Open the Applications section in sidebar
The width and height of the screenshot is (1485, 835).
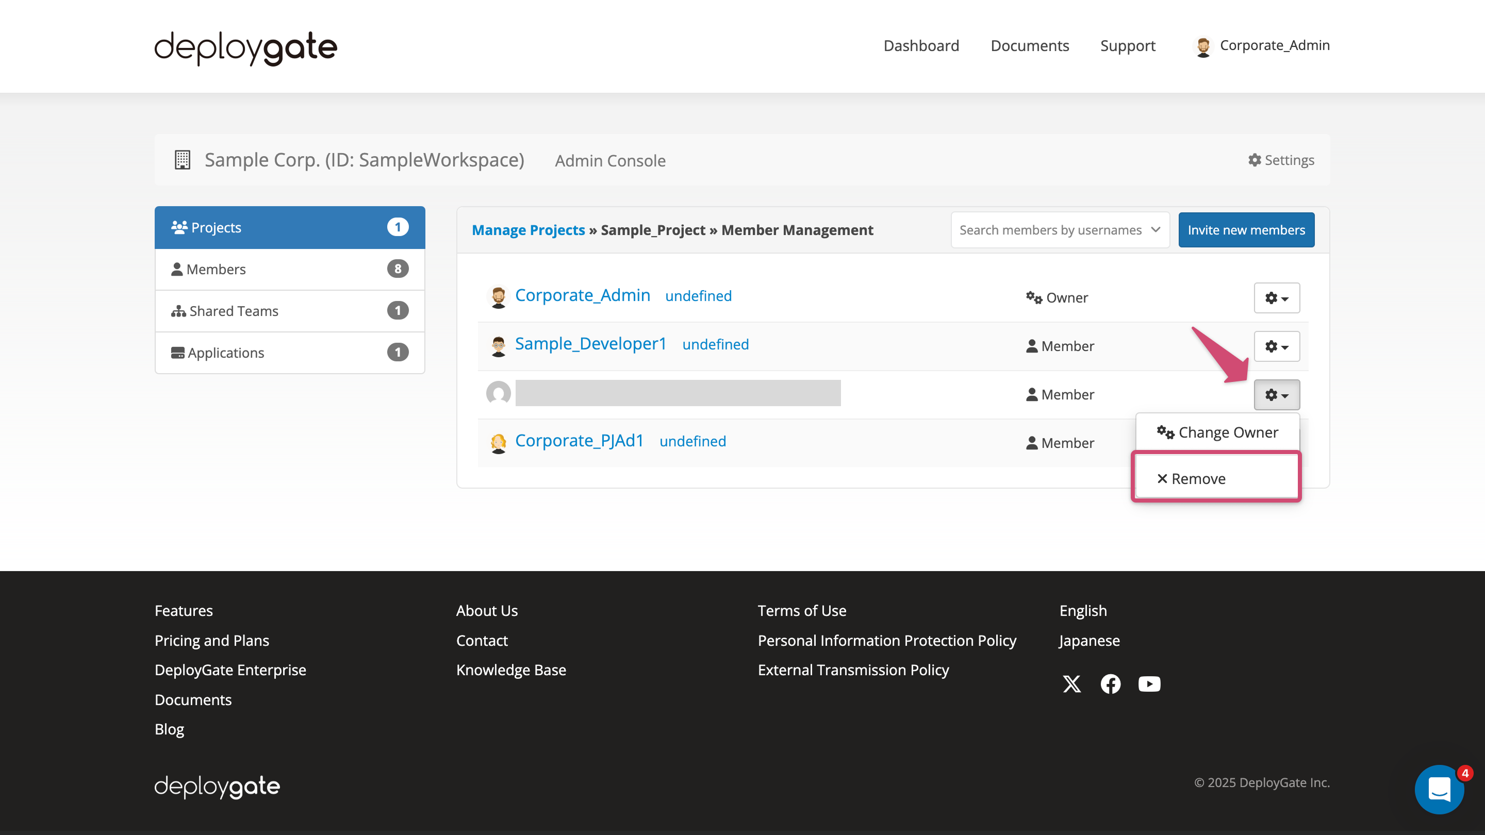(x=225, y=352)
